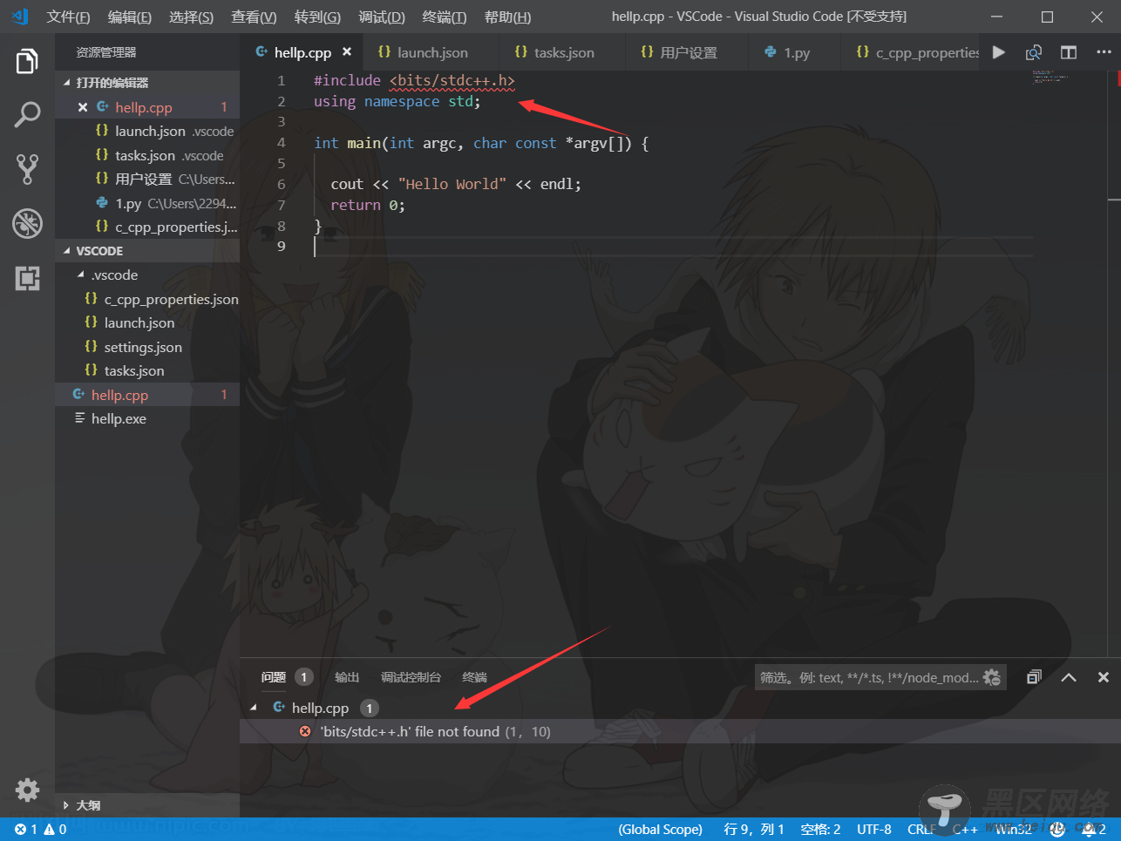Click the open changes icon in editor toolbar

(x=1034, y=52)
